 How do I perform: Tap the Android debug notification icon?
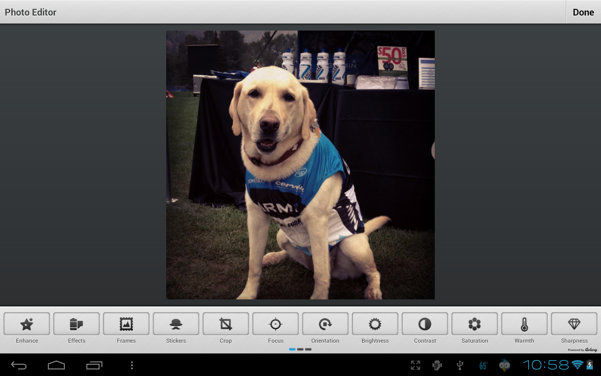[437, 365]
